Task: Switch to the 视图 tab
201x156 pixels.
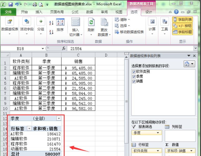Action: click(x=119, y=12)
